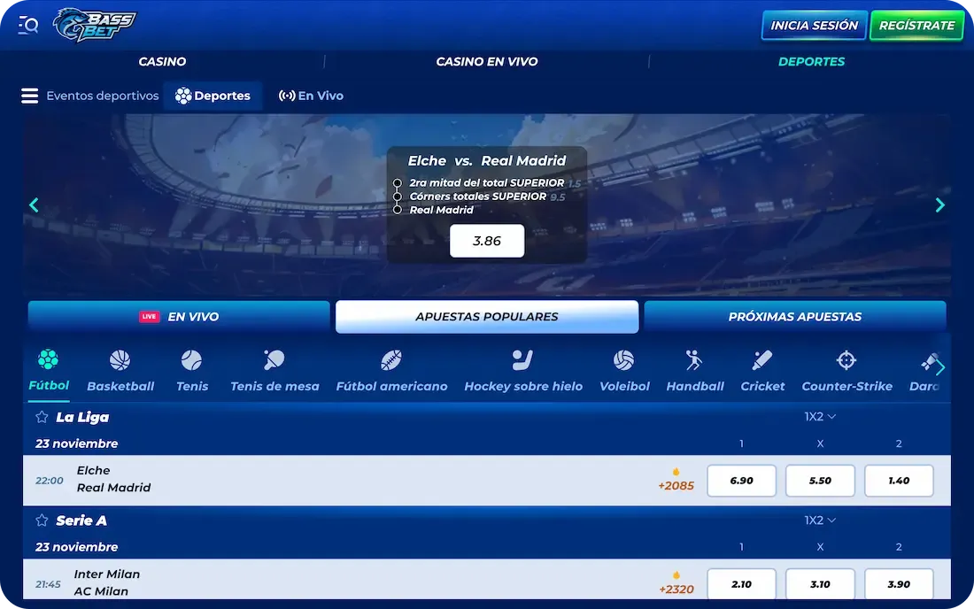974x609 pixels.
Task: Switch to the Deportes sub-tab
Action: (213, 96)
